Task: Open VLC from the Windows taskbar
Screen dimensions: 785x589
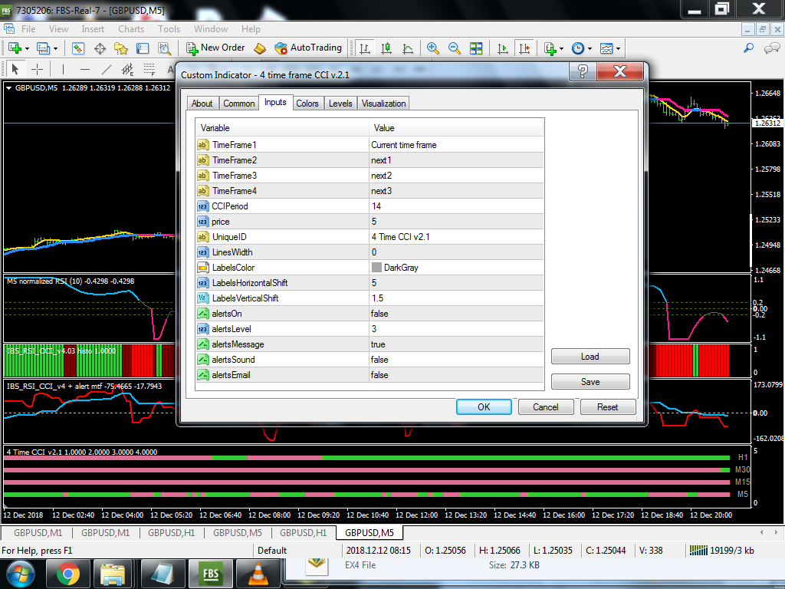Action: [258, 574]
